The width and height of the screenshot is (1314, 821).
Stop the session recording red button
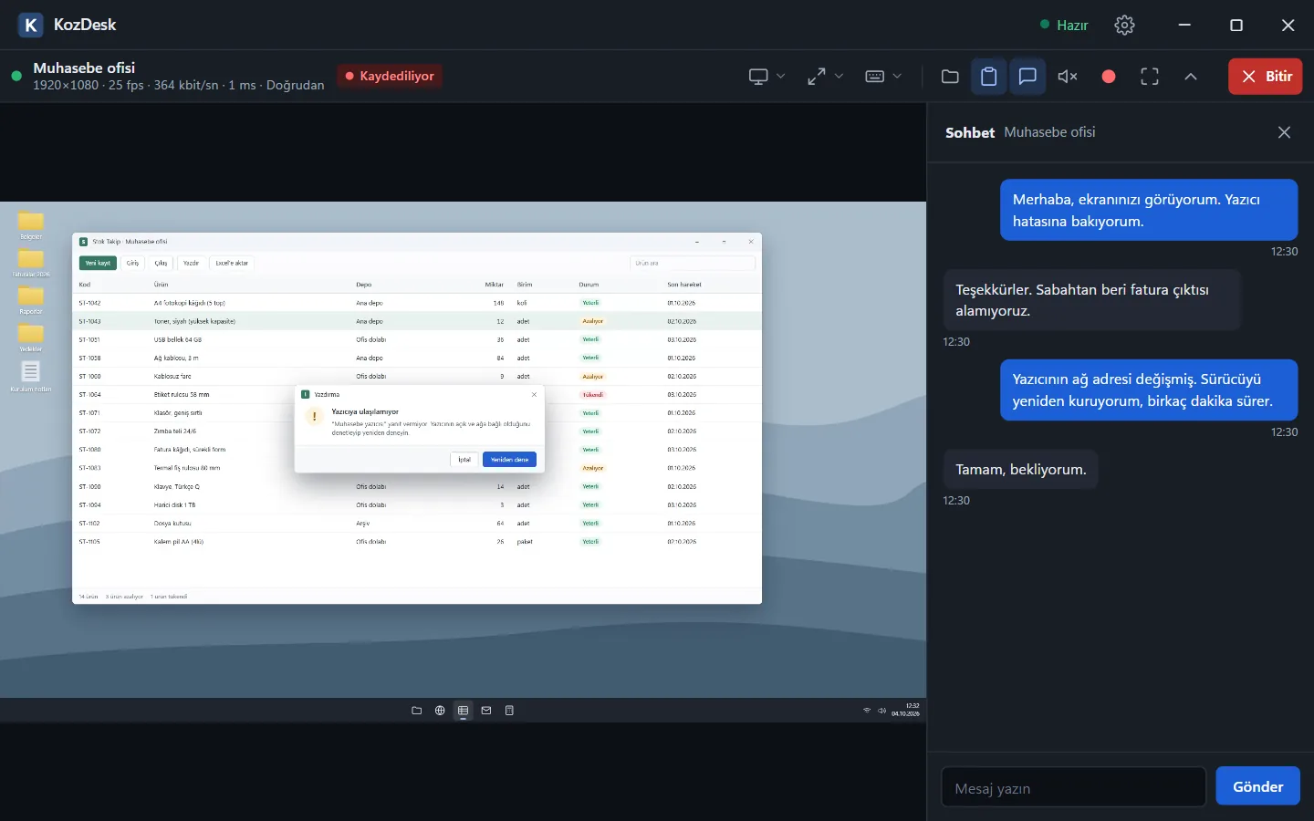(x=1109, y=77)
